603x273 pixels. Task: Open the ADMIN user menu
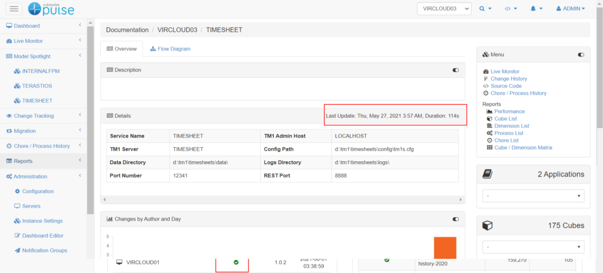[x=571, y=9]
